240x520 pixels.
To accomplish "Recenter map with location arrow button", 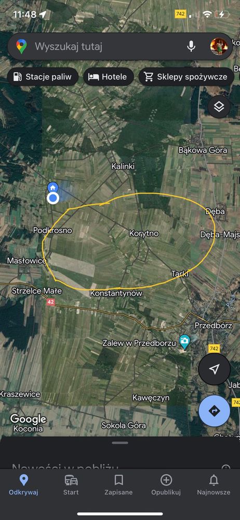I will (215, 369).
